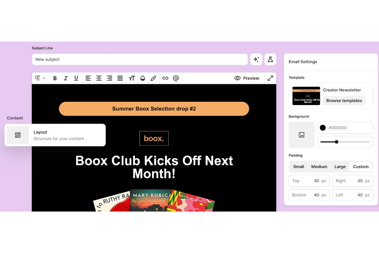Screen dimensions: 379x253
Task: Click the AI sparkles subject line assistant
Action: click(x=256, y=59)
